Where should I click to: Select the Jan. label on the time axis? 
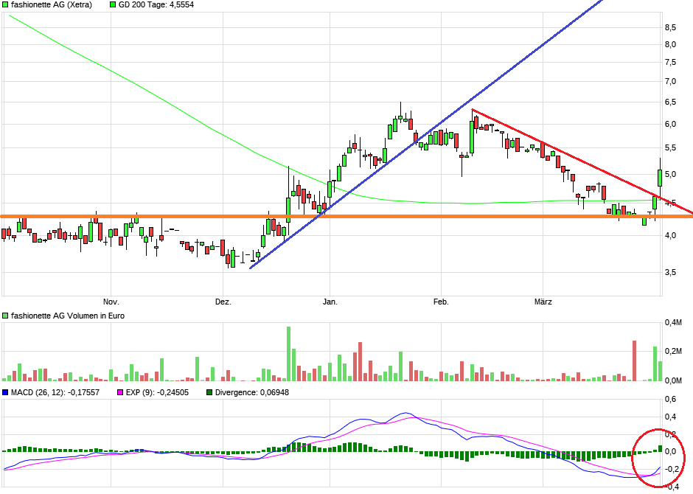(x=330, y=302)
